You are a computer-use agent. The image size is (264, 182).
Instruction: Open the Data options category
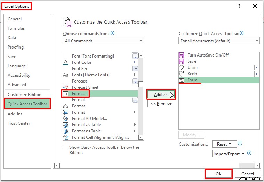12,38
